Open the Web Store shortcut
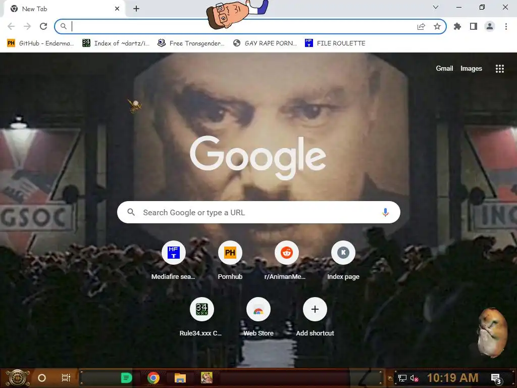 pos(258,317)
